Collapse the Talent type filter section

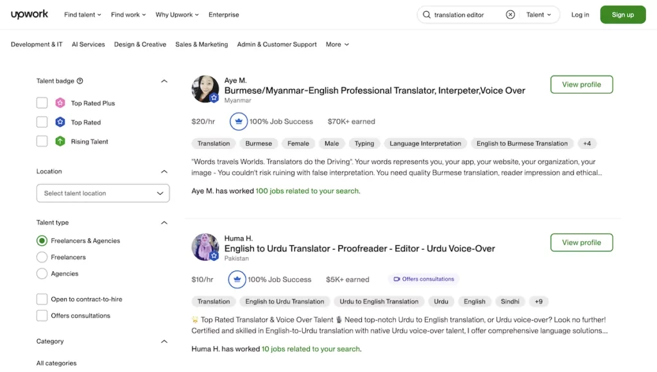click(164, 223)
